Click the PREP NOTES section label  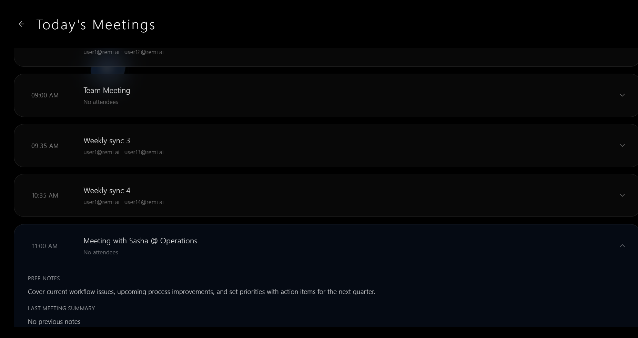pyautogui.click(x=44, y=278)
